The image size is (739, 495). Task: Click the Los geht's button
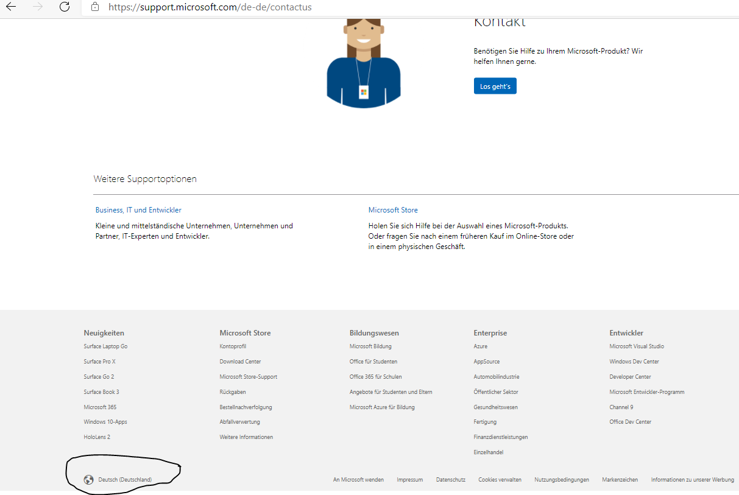coord(495,86)
